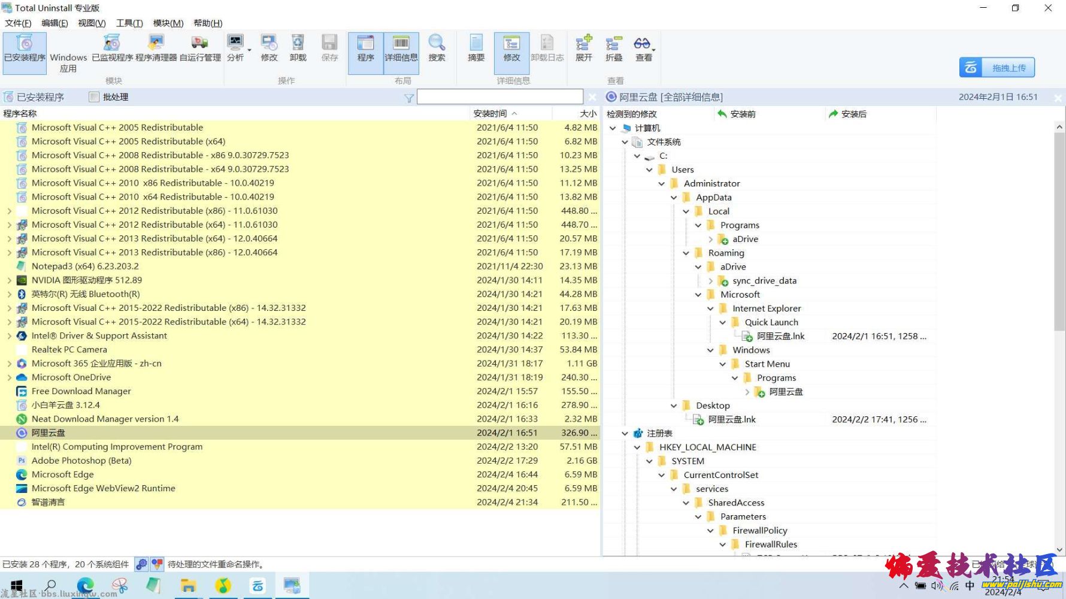Viewport: 1066px width, 599px height.
Task: Open the 模块(M) menu
Action: [168, 23]
